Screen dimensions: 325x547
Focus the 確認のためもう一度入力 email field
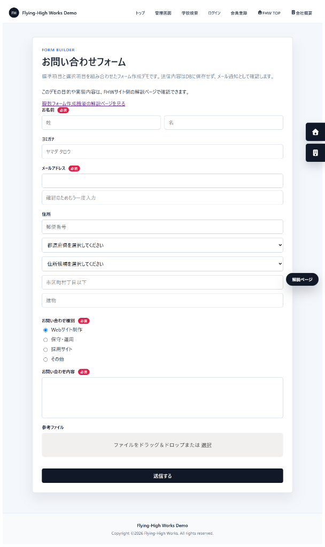[x=162, y=198]
